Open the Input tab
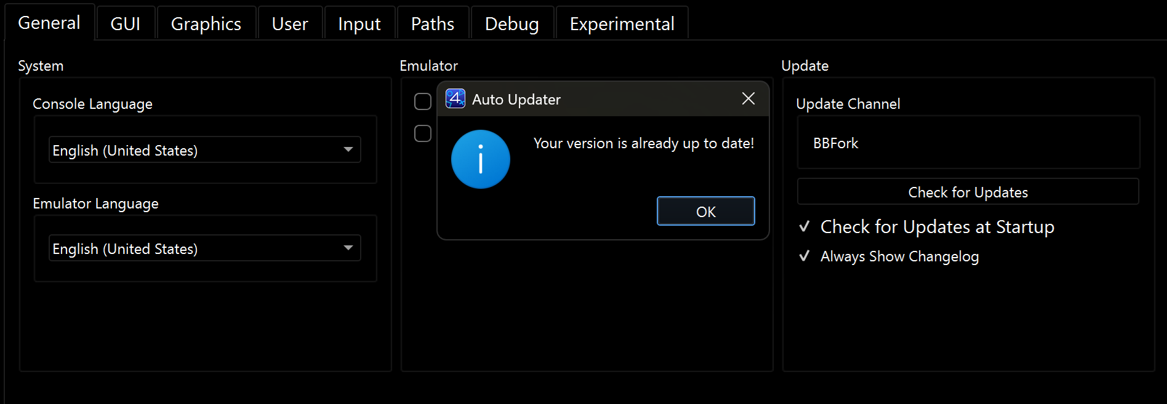This screenshot has width=1167, height=404. (x=359, y=24)
